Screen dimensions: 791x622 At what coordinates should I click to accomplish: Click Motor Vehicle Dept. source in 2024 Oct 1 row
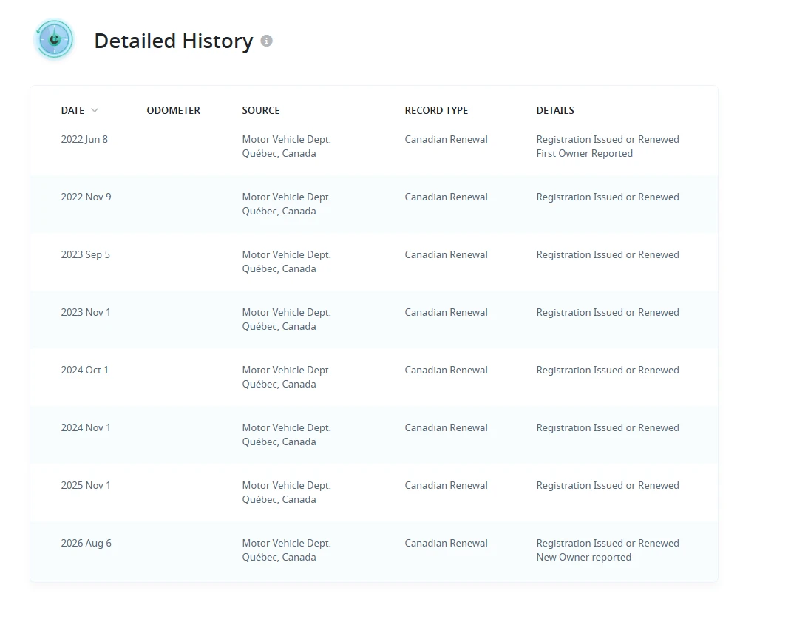point(287,370)
